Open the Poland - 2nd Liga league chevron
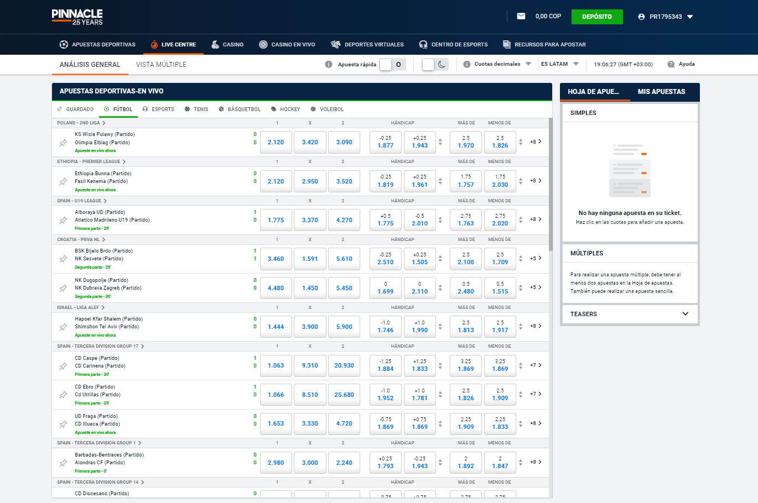Image resolution: width=758 pixels, height=503 pixels. 103,123
